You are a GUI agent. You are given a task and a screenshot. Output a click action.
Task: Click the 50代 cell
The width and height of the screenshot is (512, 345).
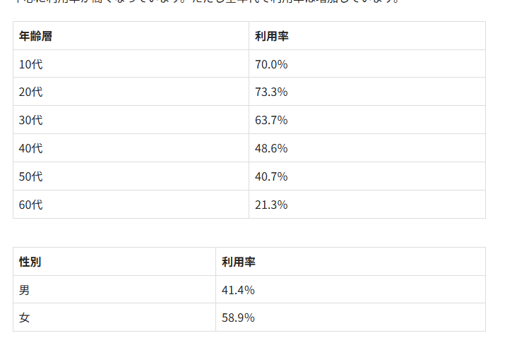[31, 177]
